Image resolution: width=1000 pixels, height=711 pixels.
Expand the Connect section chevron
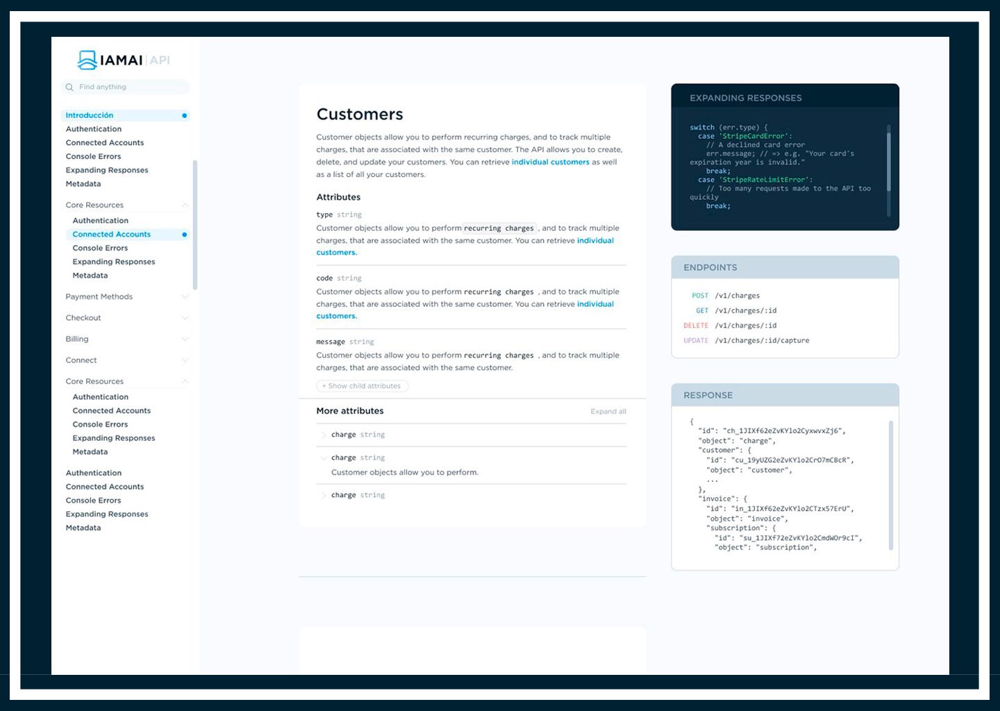185,360
